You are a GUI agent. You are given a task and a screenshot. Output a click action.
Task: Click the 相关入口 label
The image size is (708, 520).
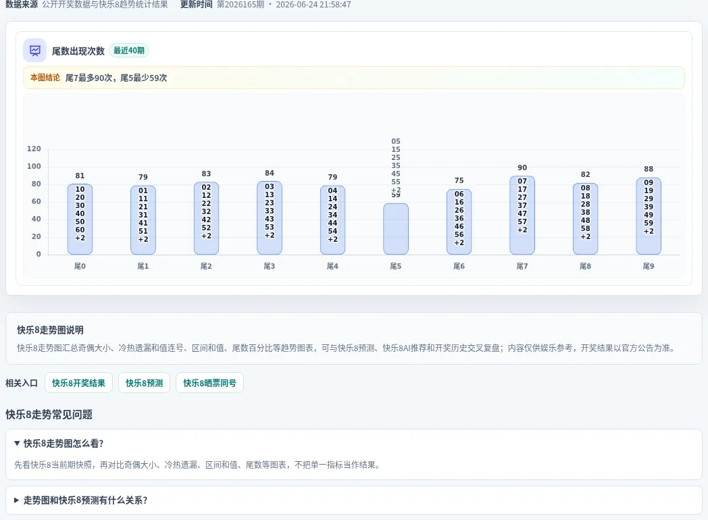click(22, 383)
